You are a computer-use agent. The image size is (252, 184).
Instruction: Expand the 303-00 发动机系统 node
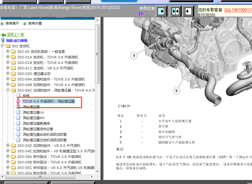click(x=8, y=51)
